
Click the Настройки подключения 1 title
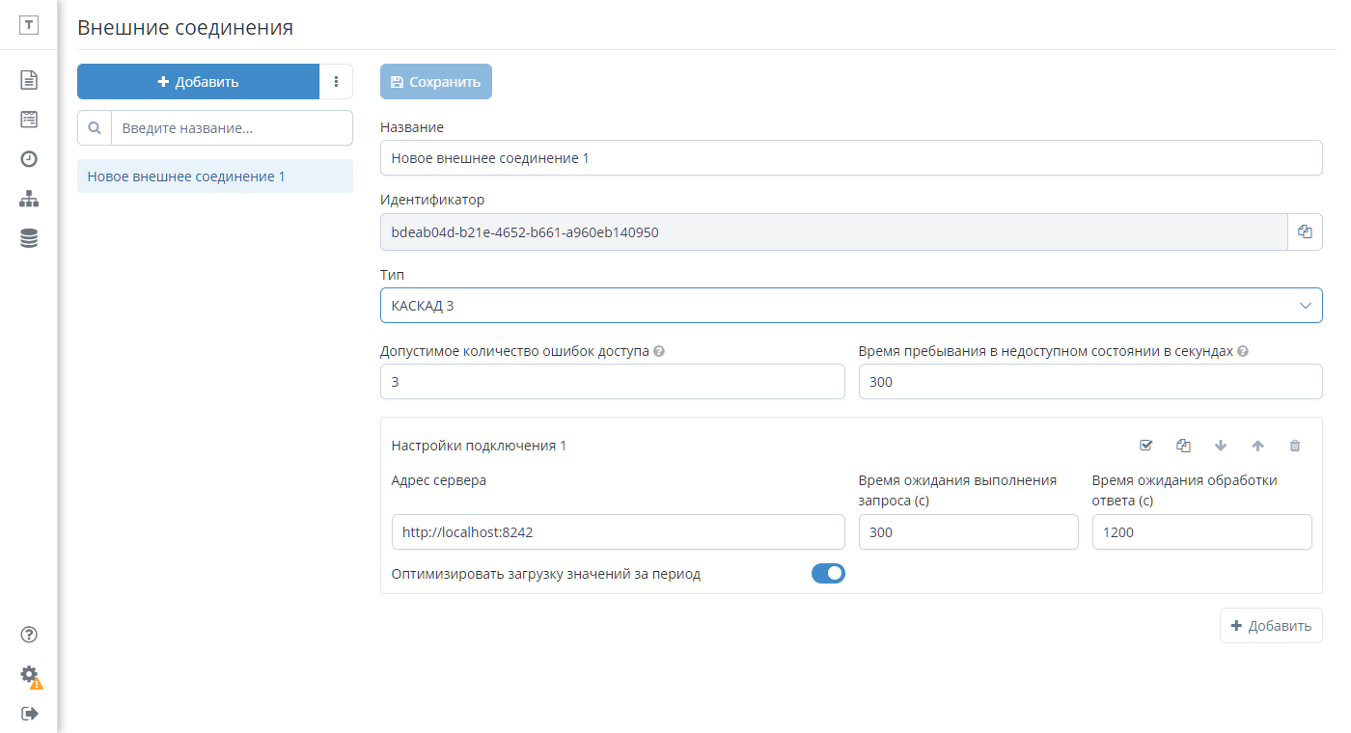(479, 446)
